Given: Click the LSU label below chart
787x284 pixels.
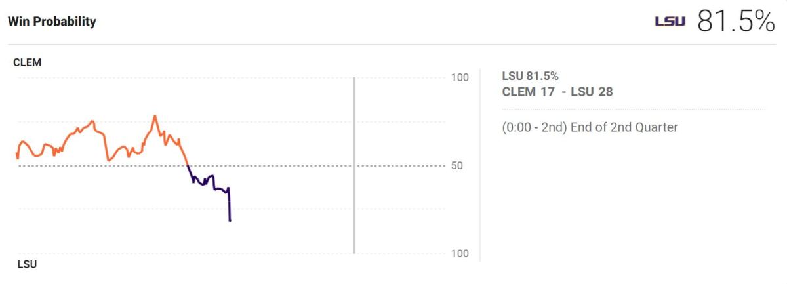Looking at the screenshot, I should [26, 264].
